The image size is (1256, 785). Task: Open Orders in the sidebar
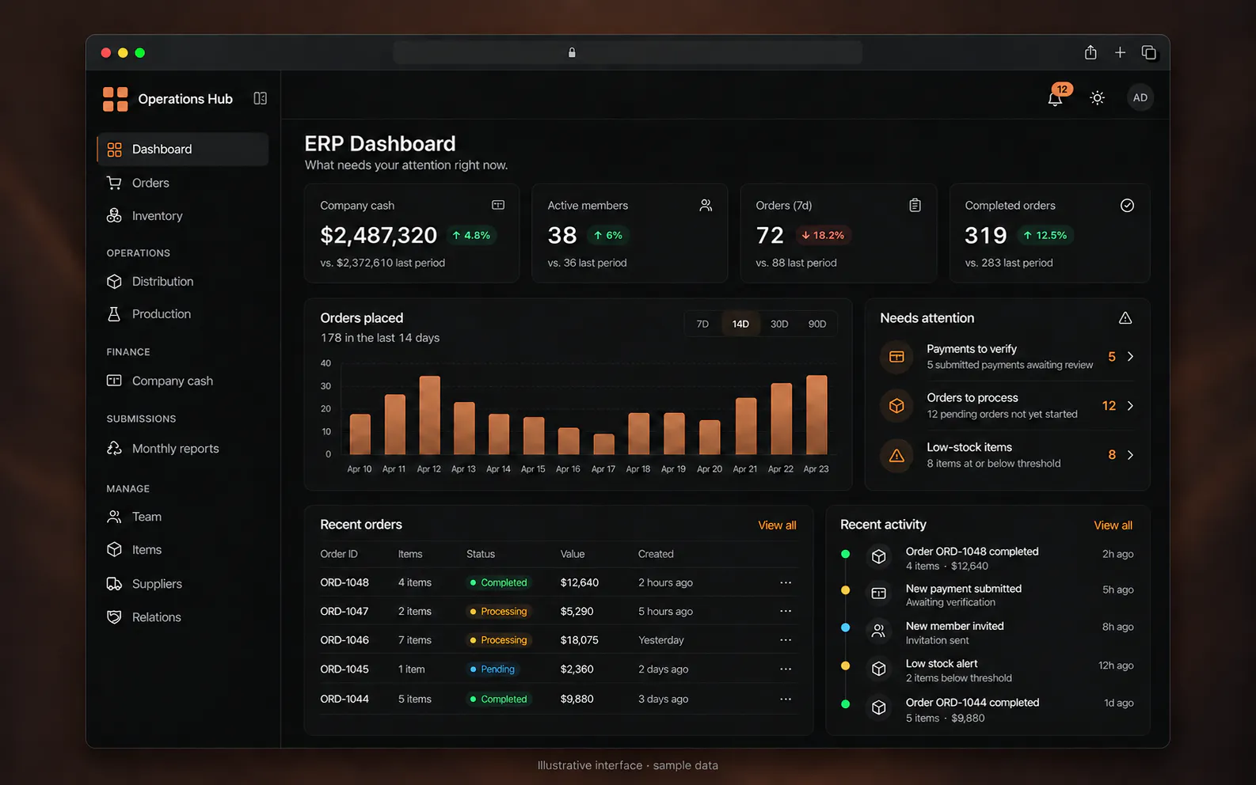pos(183,183)
